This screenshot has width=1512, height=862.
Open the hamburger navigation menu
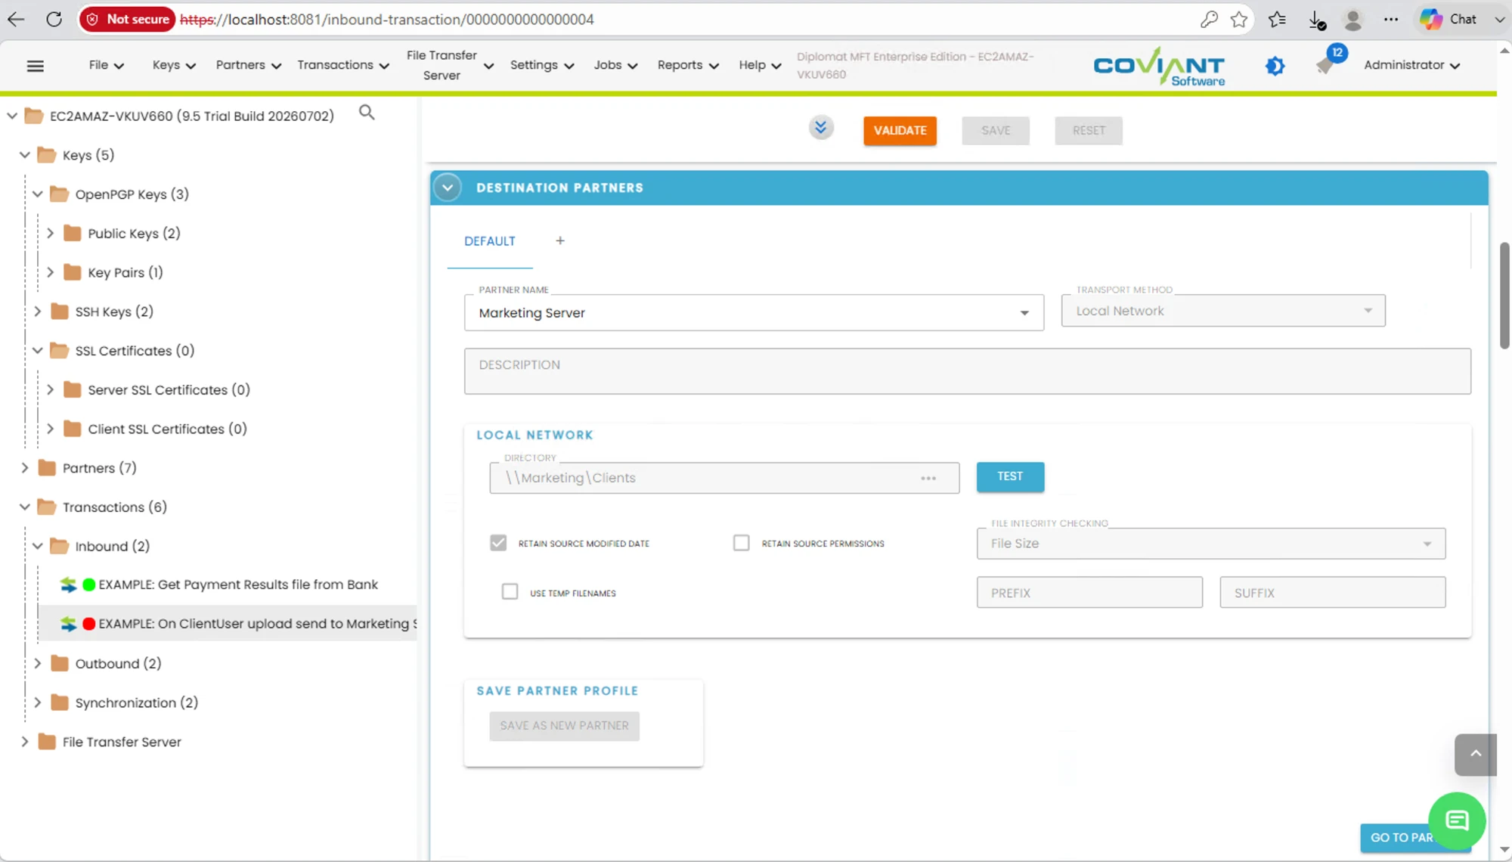tap(35, 66)
